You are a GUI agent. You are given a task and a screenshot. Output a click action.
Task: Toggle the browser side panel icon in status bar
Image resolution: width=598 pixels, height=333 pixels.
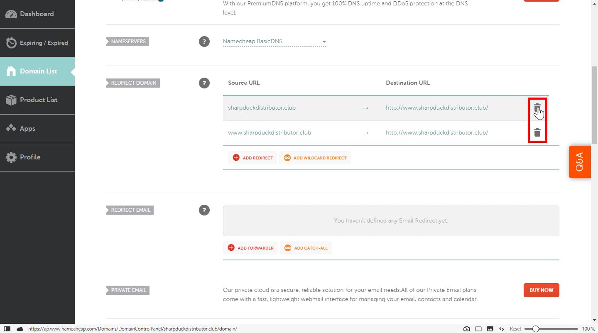pos(7,329)
